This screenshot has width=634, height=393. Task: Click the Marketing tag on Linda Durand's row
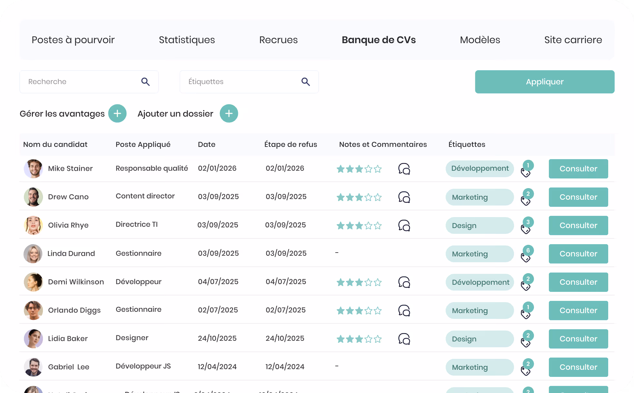coord(480,254)
